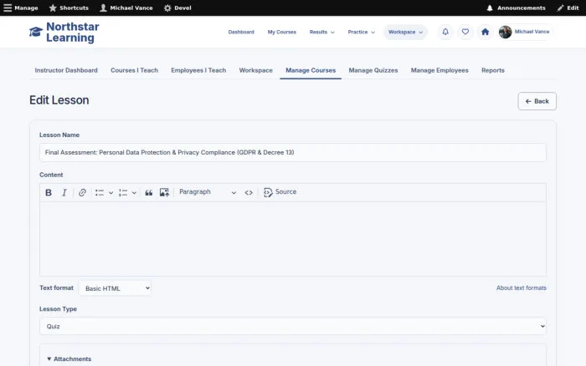
Task: Open About text formats link
Action: pyautogui.click(x=521, y=287)
